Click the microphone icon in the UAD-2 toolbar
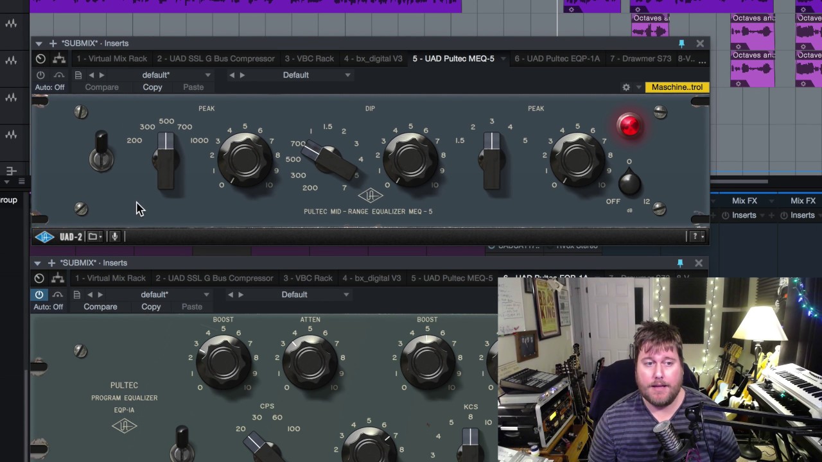Viewport: 822px width, 462px height. (x=114, y=237)
